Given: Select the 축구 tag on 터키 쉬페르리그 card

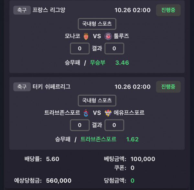Looking at the screenshot, I should coord(22,87).
